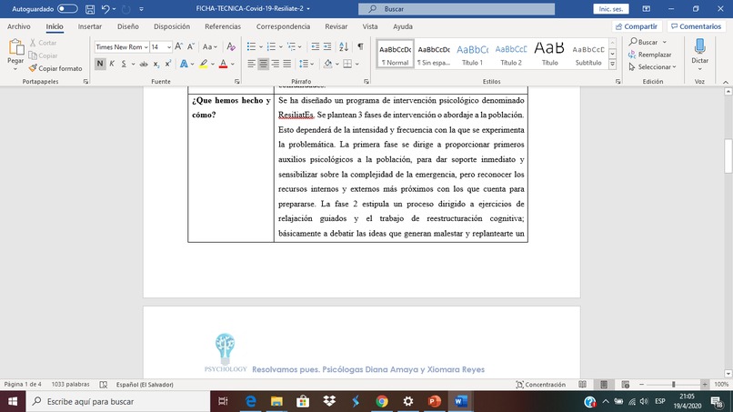Click Windows Start button
This screenshot has width=733, height=412.
coord(13,401)
